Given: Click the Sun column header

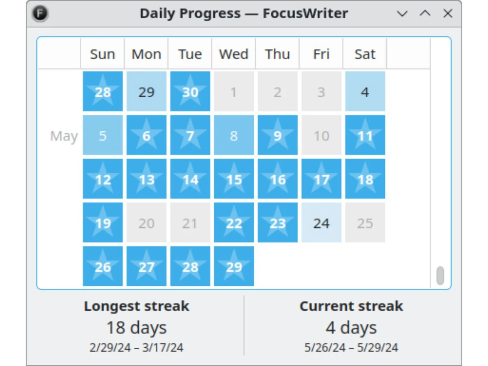Looking at the screenshot, I should point(102,54).
